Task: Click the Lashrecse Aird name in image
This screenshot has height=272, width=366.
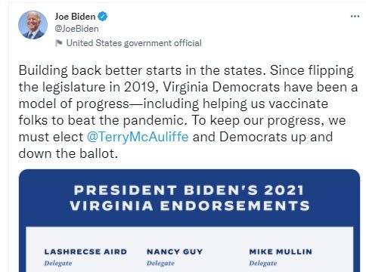Action: point(85,252)
